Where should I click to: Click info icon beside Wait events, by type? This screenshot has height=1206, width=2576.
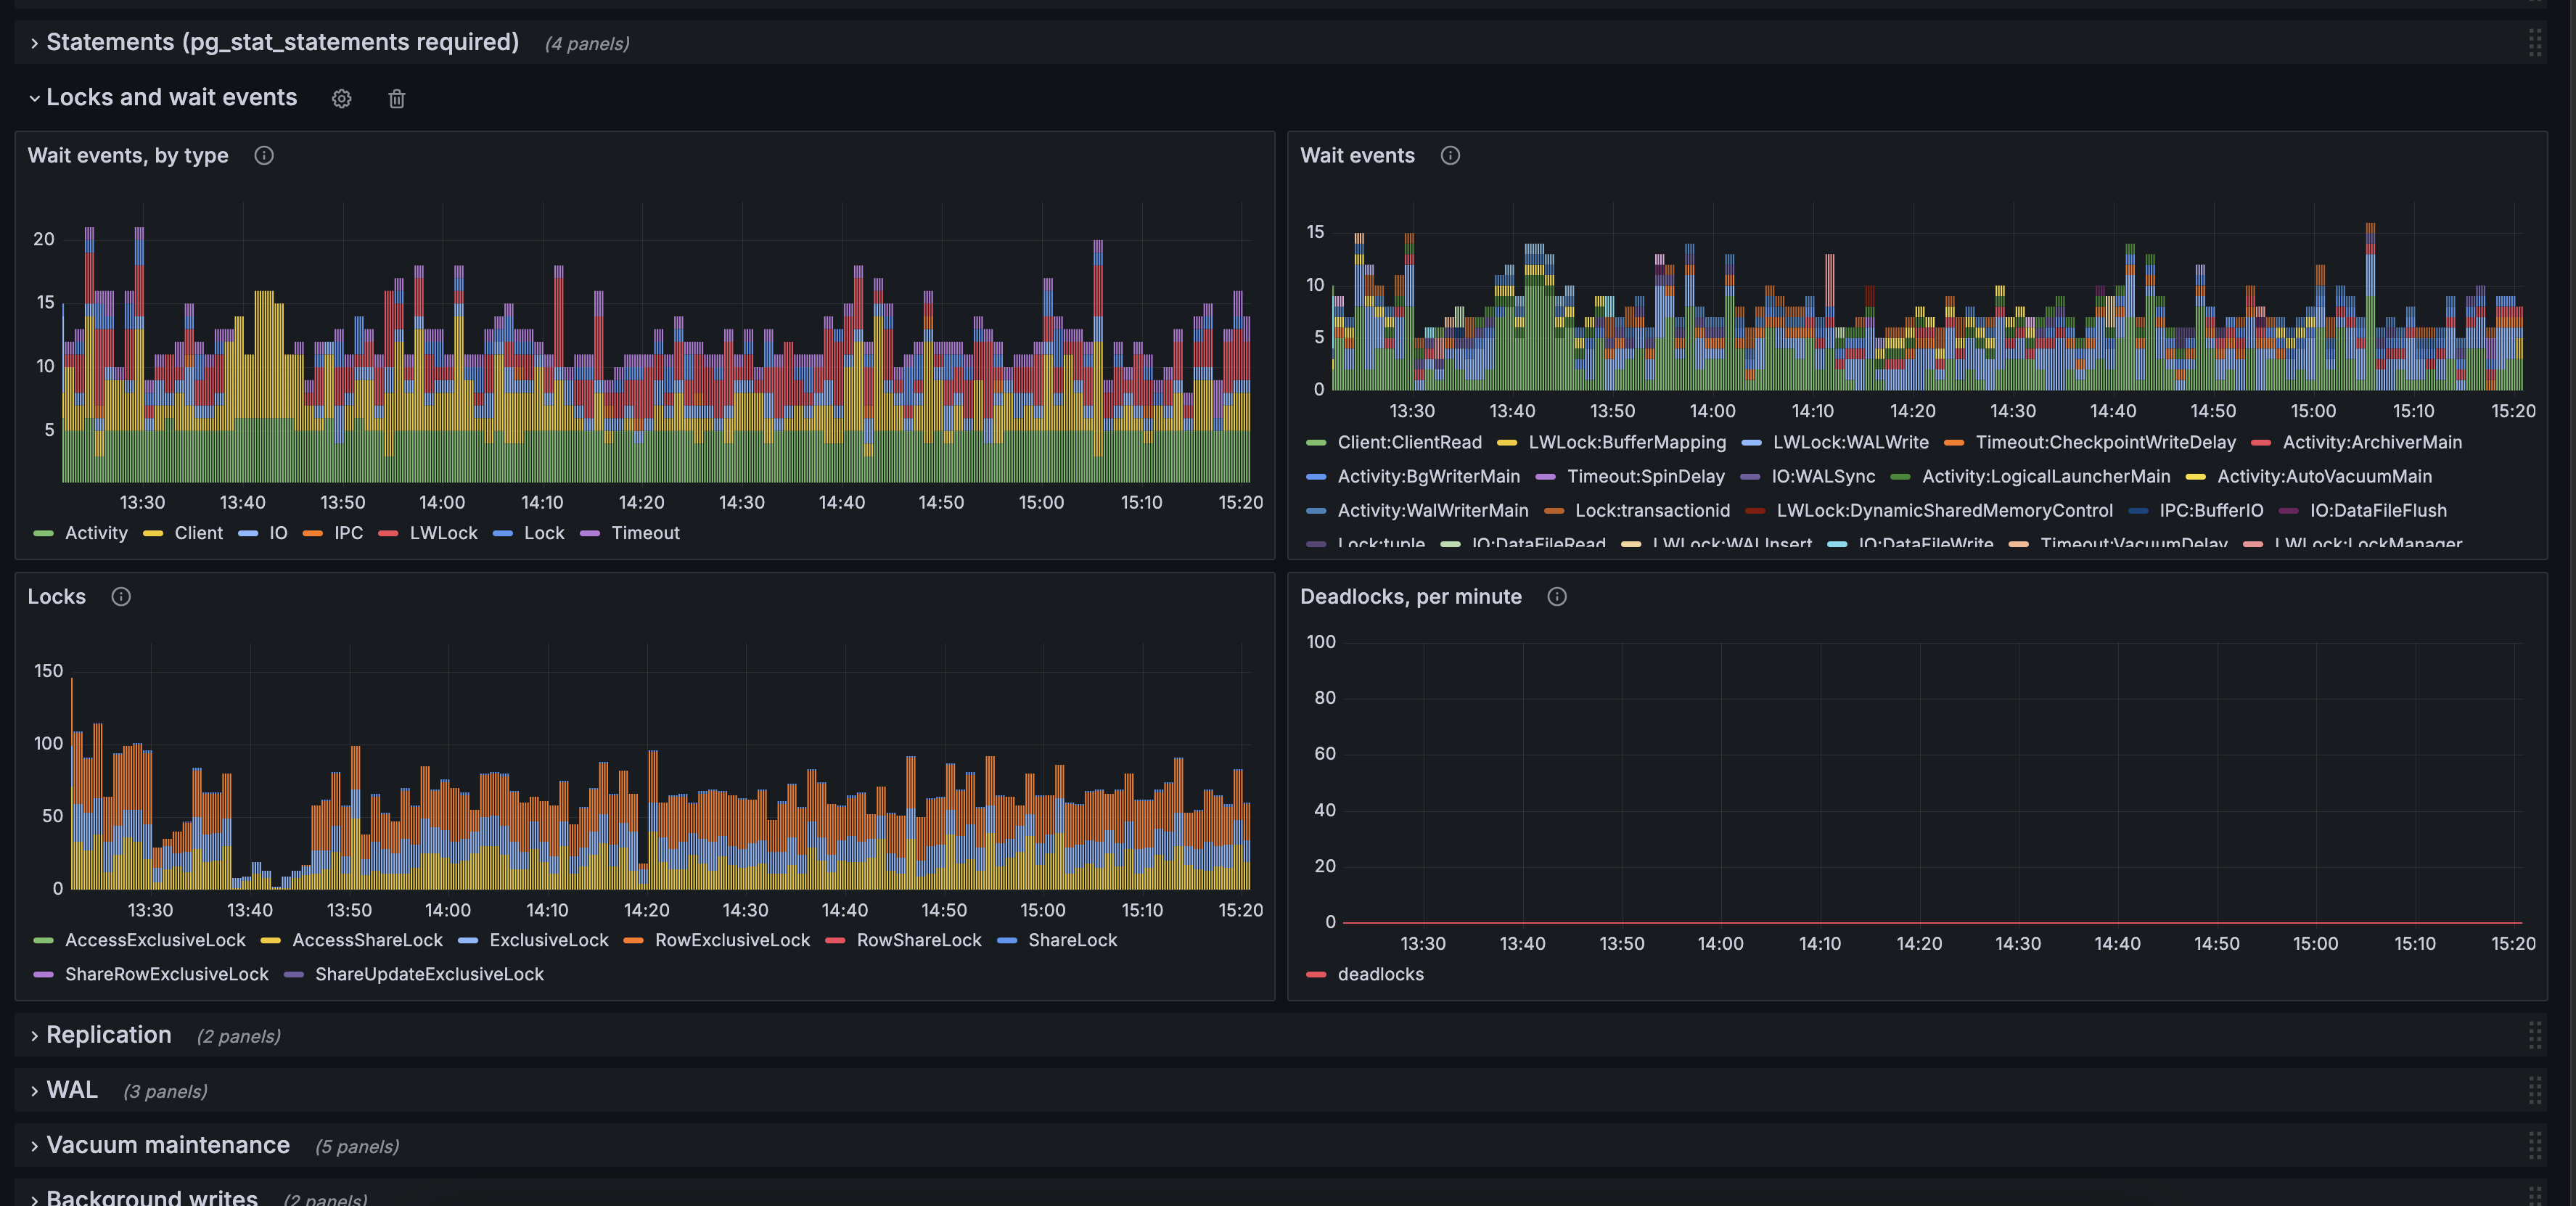point(264,156)
